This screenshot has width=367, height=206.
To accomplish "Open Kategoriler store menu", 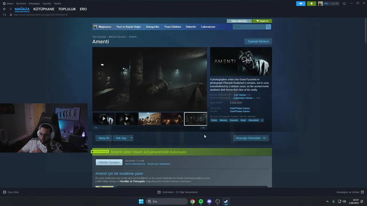I will tap(153, 27).
